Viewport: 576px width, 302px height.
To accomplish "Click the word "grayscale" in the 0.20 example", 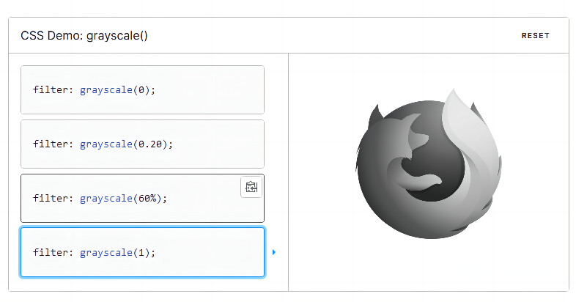I will point(106,144).
